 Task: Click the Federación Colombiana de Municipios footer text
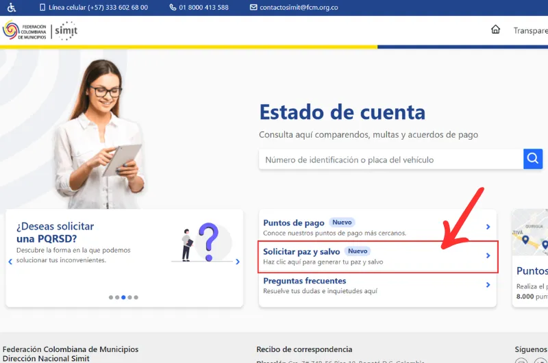click(x=71, y=349)
